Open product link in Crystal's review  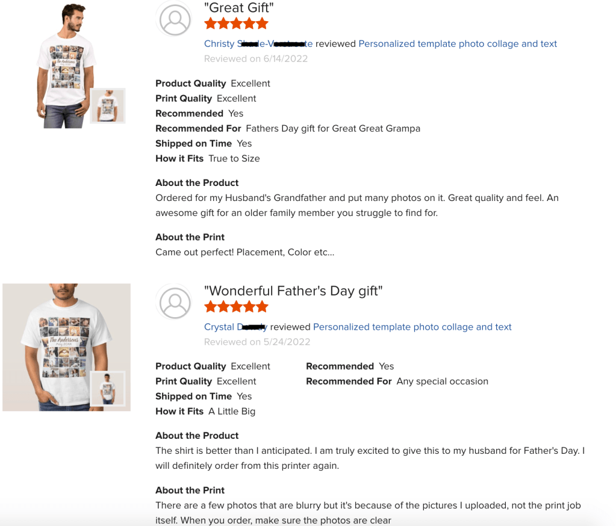pyautogui.click(x=412, y=327)
